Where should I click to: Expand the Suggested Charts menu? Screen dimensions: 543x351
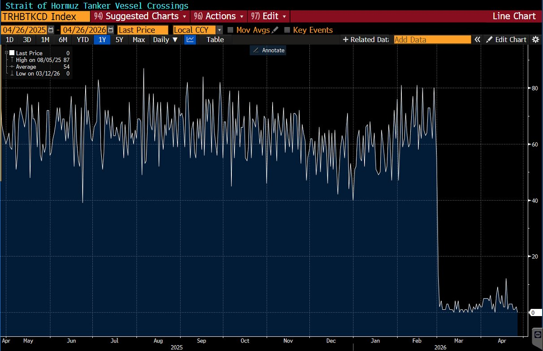pyautogui.click(x=141, y=16)
